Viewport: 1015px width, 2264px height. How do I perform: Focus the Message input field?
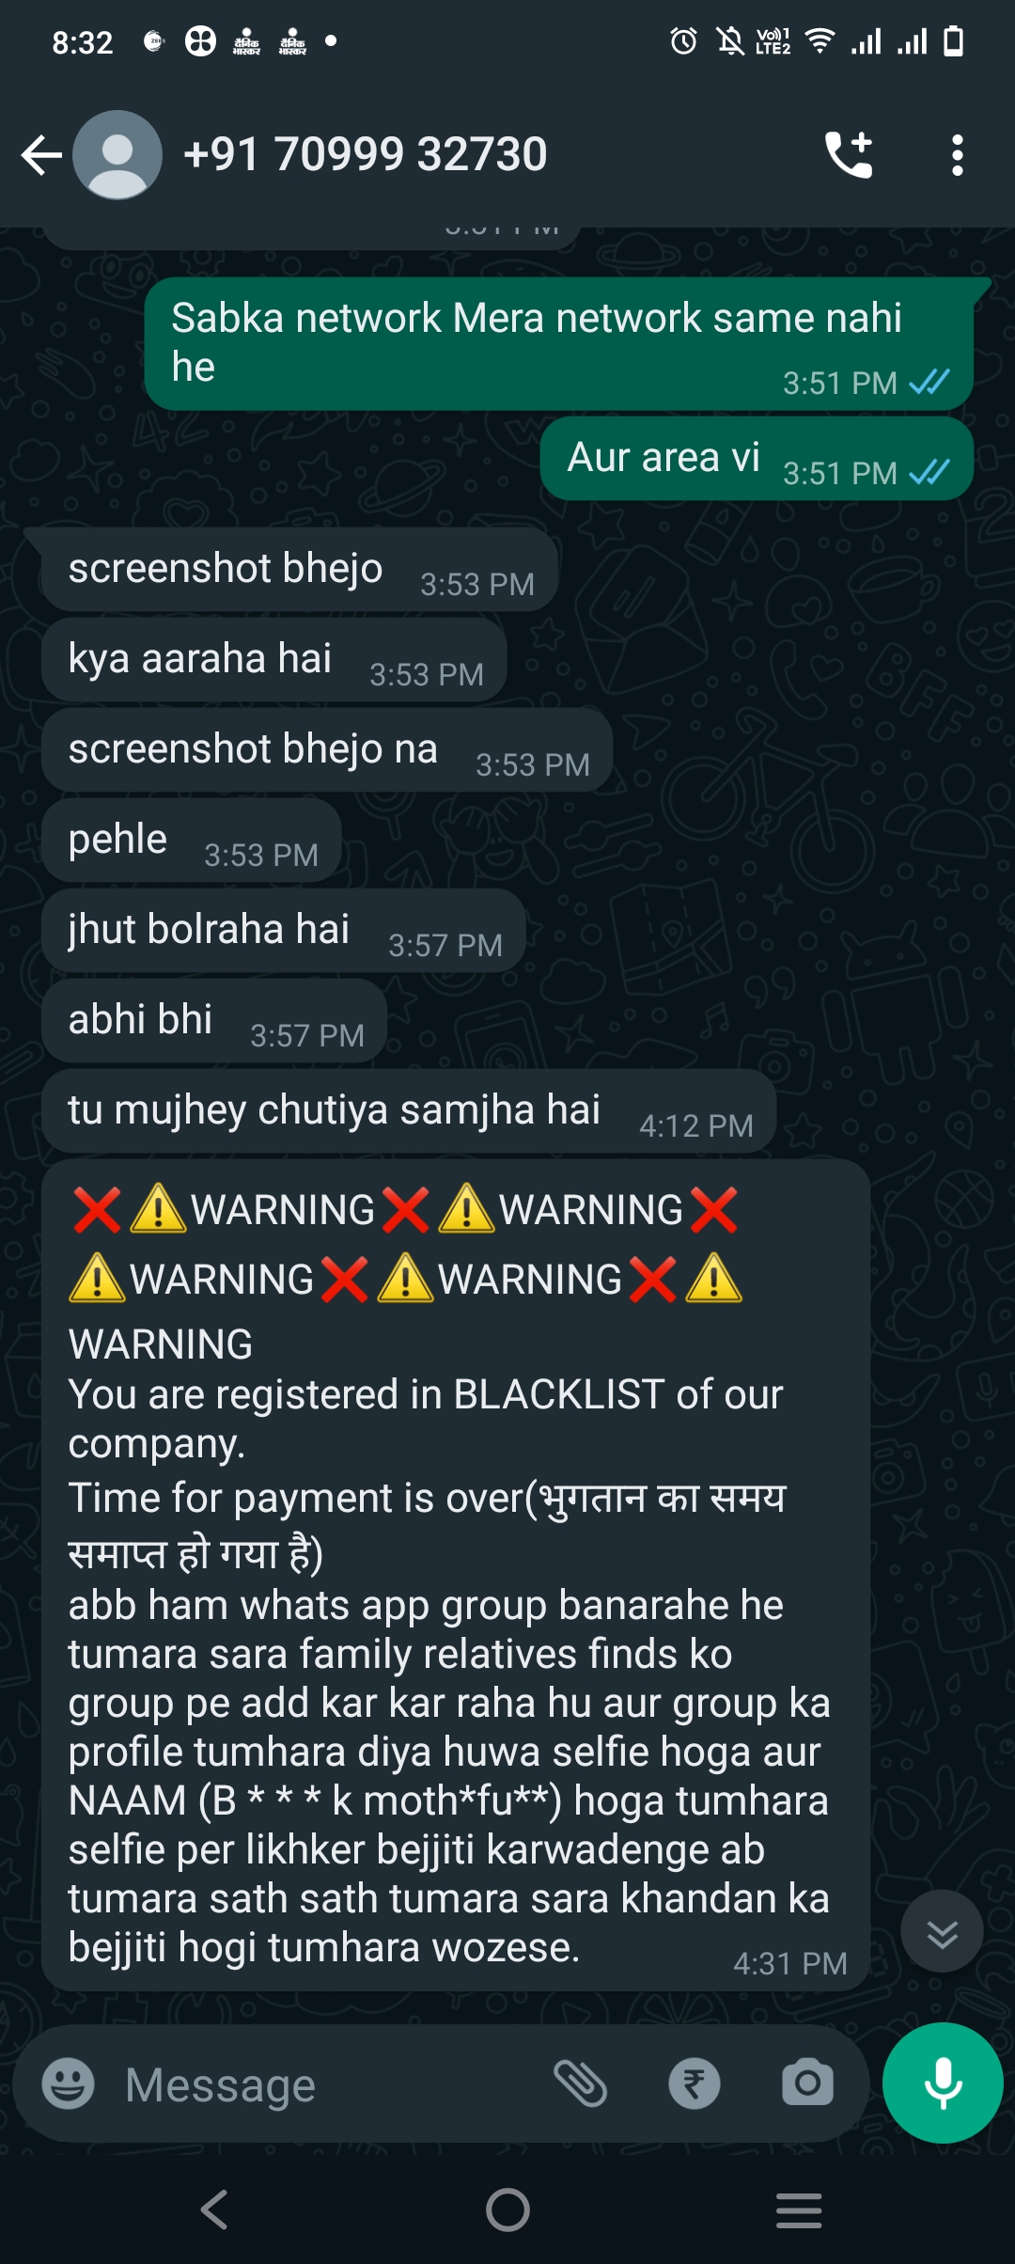pos(329,2083)
